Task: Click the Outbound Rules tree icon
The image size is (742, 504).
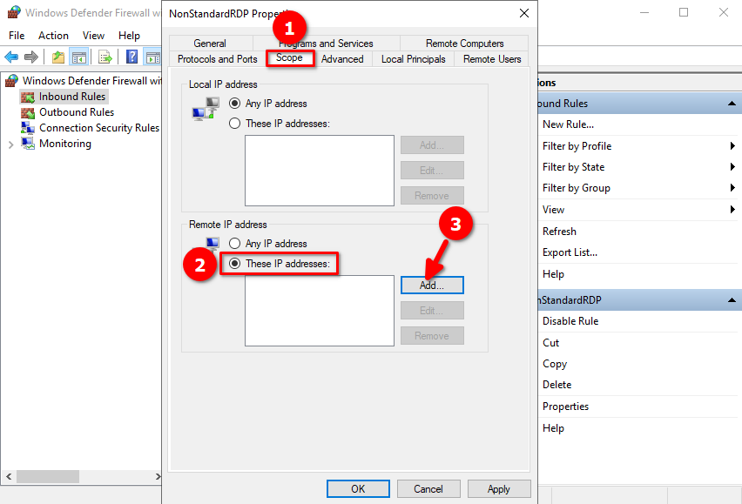Action: pos(28,112)
